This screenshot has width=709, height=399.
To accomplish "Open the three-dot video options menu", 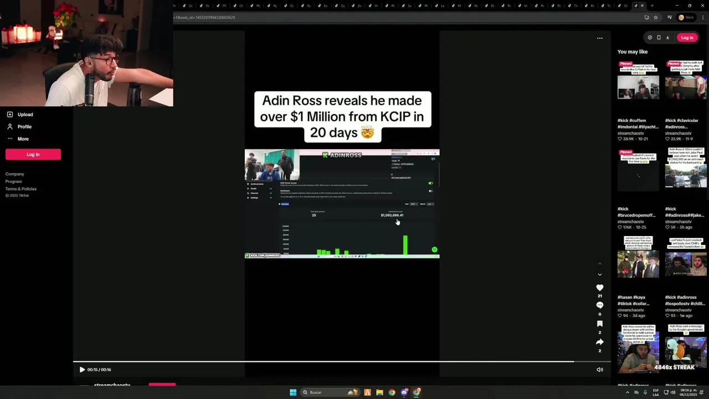I will [x=599, y=38].
